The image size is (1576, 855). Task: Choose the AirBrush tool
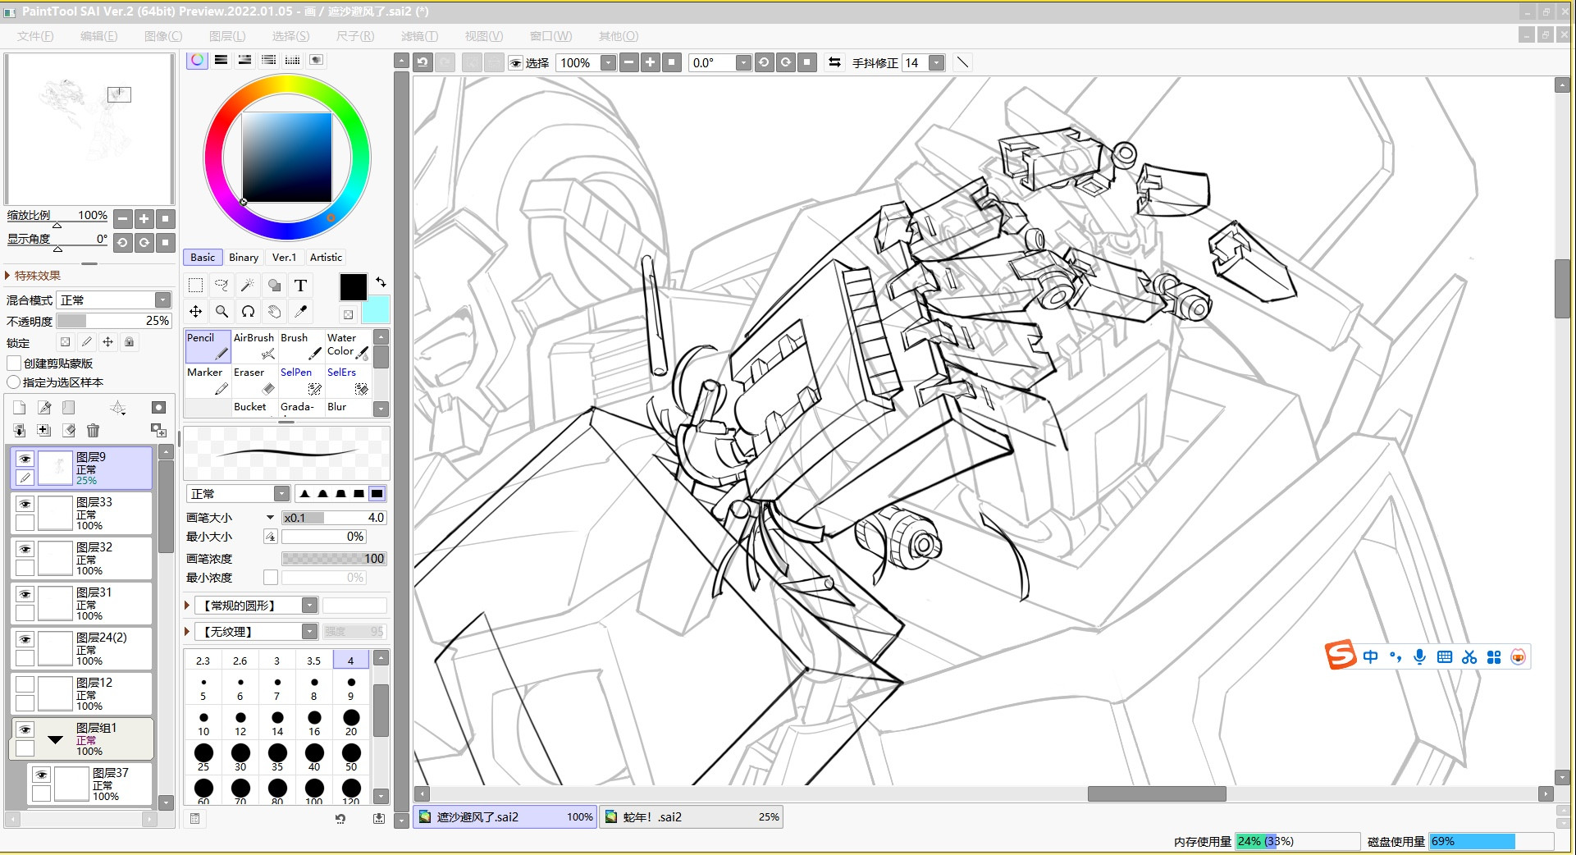pyautogui.click(x=254, y=345)
